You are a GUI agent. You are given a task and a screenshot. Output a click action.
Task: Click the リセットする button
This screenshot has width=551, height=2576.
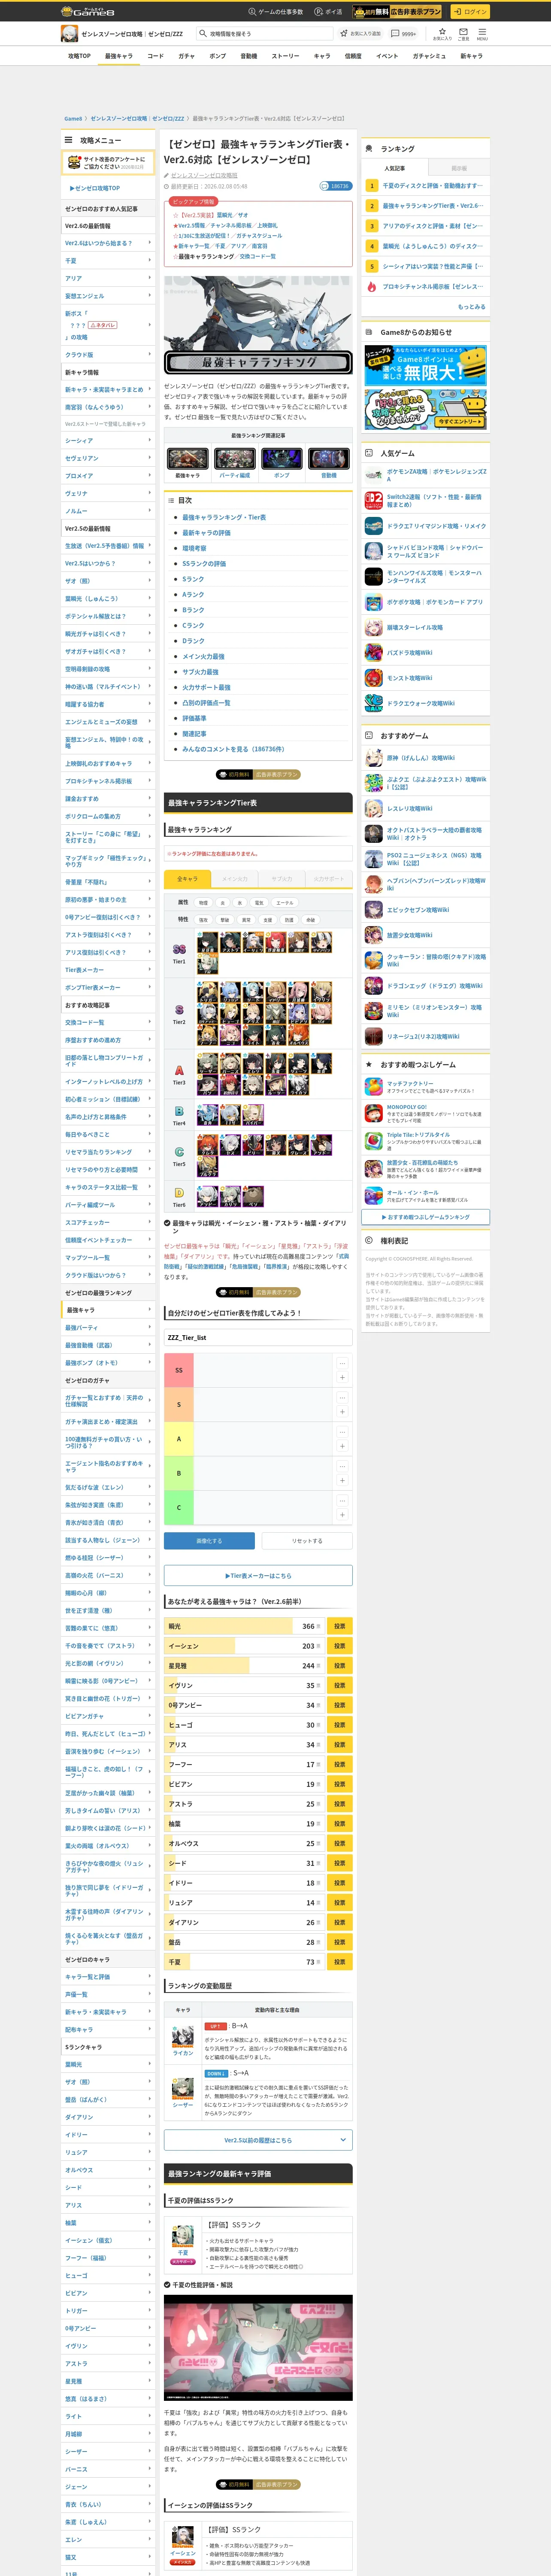307,1541
